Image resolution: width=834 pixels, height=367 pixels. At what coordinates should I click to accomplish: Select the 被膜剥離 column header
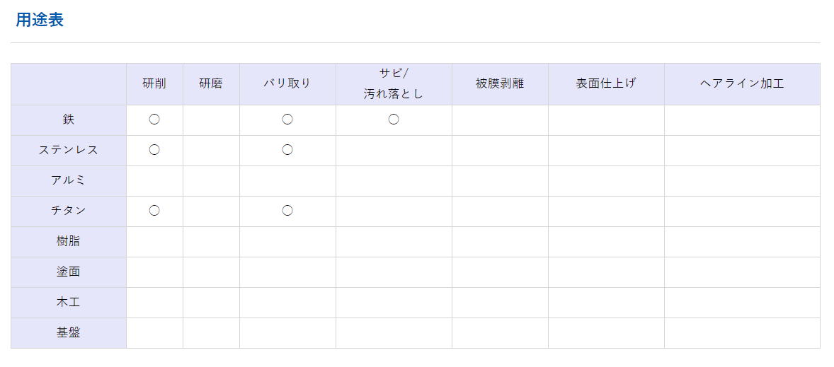click(x=500, y=84)
